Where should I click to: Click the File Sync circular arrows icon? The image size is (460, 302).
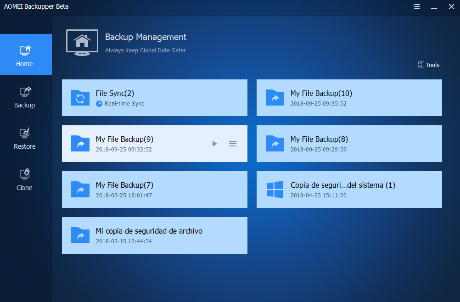80,97
